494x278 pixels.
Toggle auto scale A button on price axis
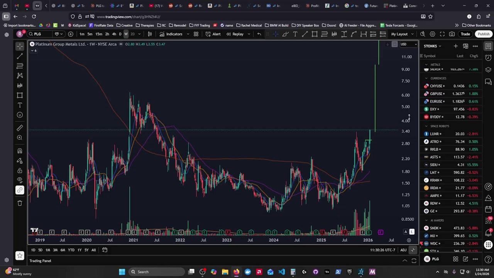click(x=406, y=232)
